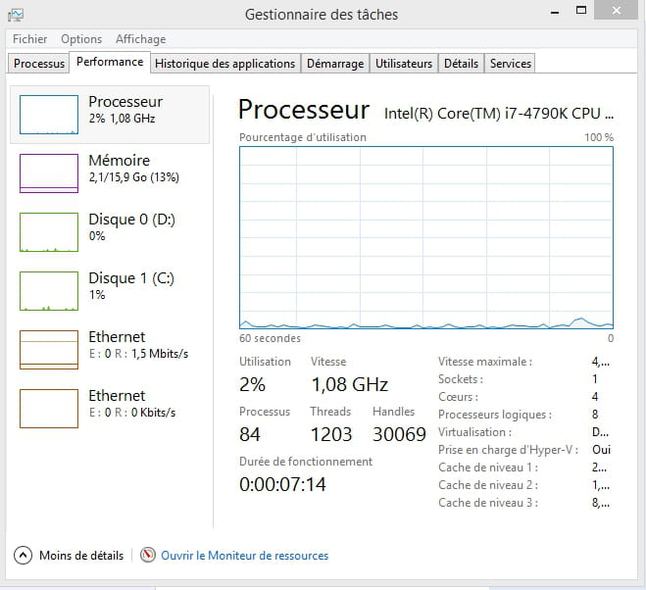Viewport: 646px width, 590px height.
Task: Open the Ouvrir le Moniteur de ressources link
Action: click(244, 556)
